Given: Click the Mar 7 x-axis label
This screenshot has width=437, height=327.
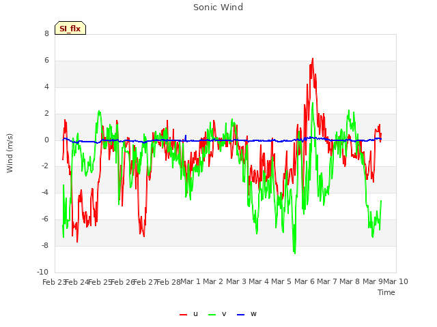Looking at the screenshot, I should (327, 281).
